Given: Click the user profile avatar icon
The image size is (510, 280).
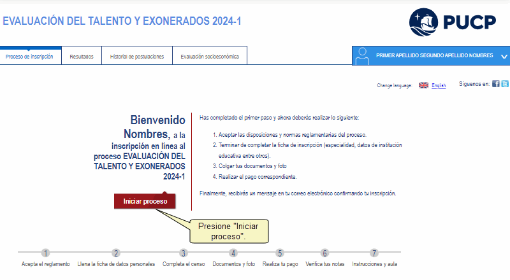Looking at the screenshot, I should pyautogui.click(x=363, y=55).
